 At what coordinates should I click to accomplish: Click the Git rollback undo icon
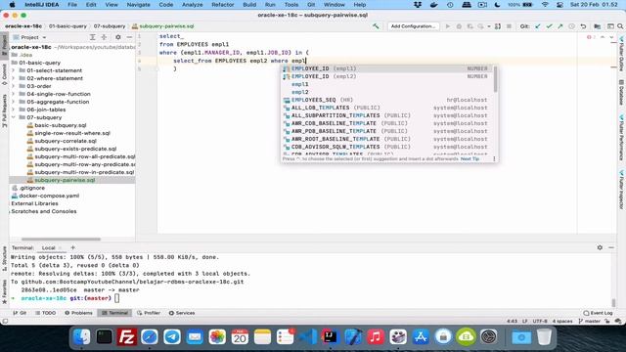point(583,26)
